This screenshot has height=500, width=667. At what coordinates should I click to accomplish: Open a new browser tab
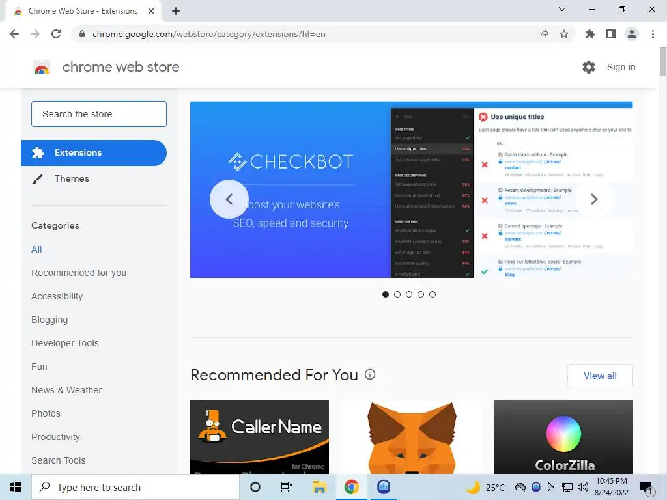176,11
